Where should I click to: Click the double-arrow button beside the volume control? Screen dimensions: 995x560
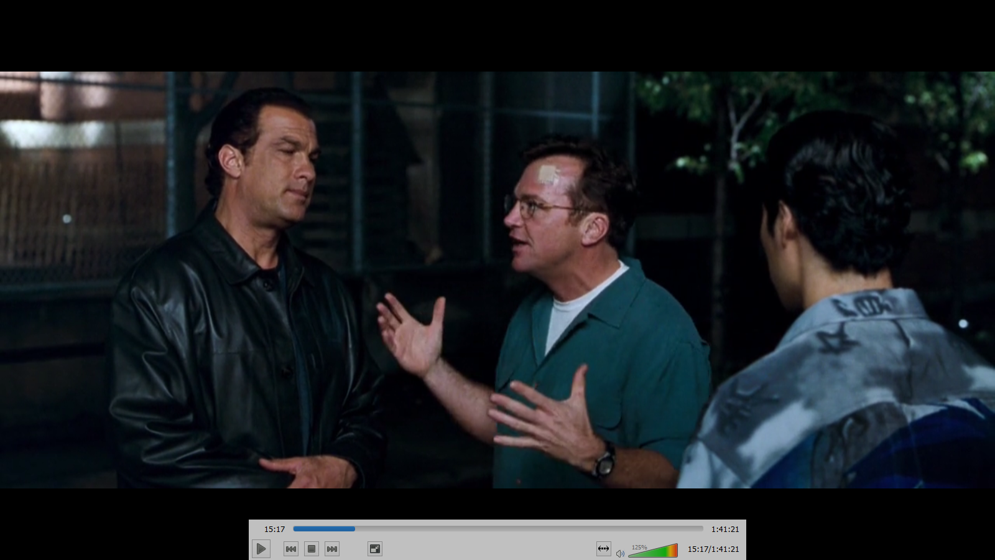(603, 549)
